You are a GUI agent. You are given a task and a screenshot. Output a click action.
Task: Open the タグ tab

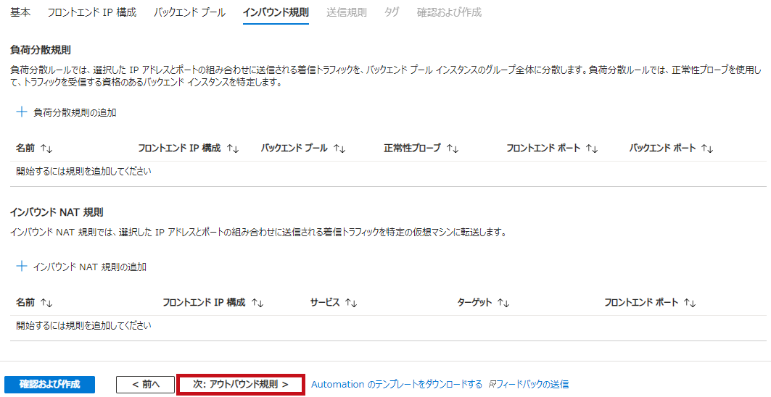tap(392, 12)
